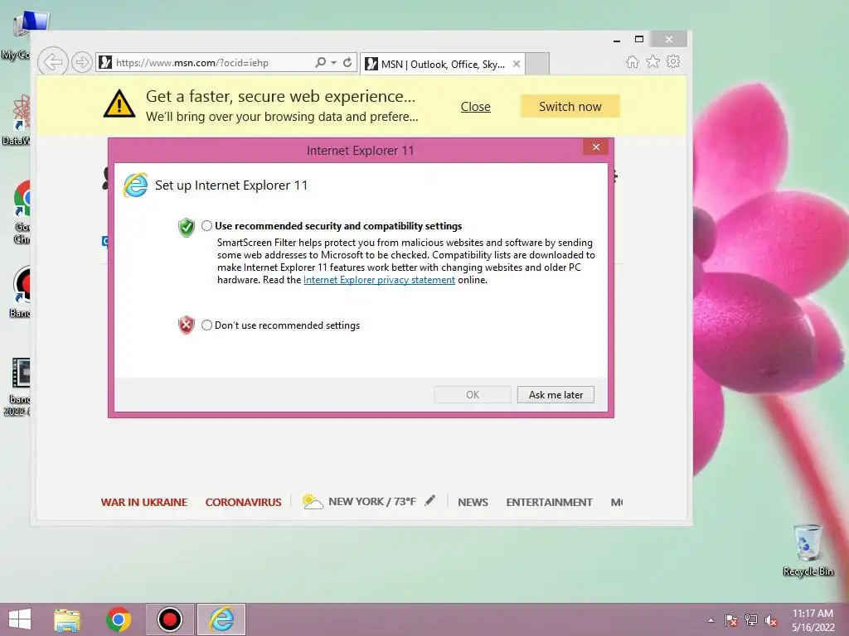Click the Internet Explorer logo in dialog

pos(135,185)
